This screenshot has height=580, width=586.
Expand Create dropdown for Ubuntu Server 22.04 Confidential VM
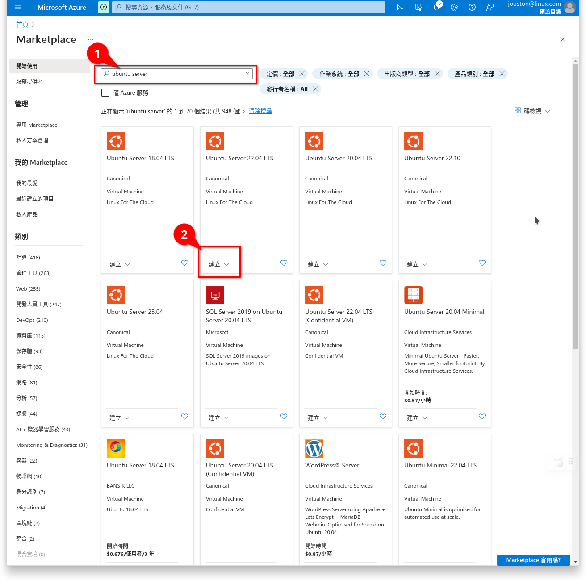318,418
